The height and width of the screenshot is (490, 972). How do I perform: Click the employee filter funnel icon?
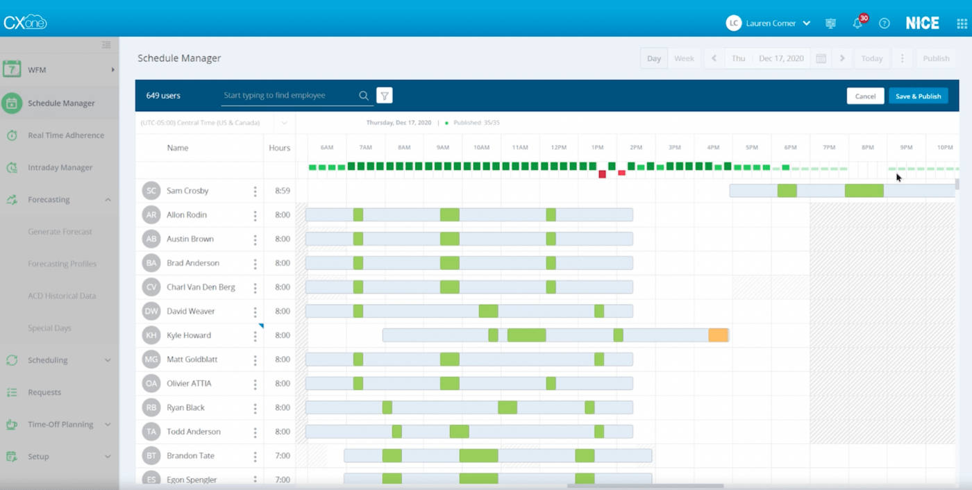click(384, 95)
